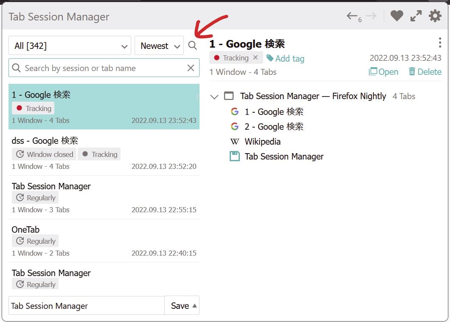Viewport: 450px width, 322px height.
Task: Click the back arrow navigation icon
Action: tap(352, 16)
